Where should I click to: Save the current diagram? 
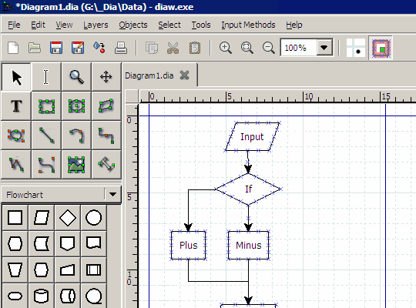[x=56, y=48]
